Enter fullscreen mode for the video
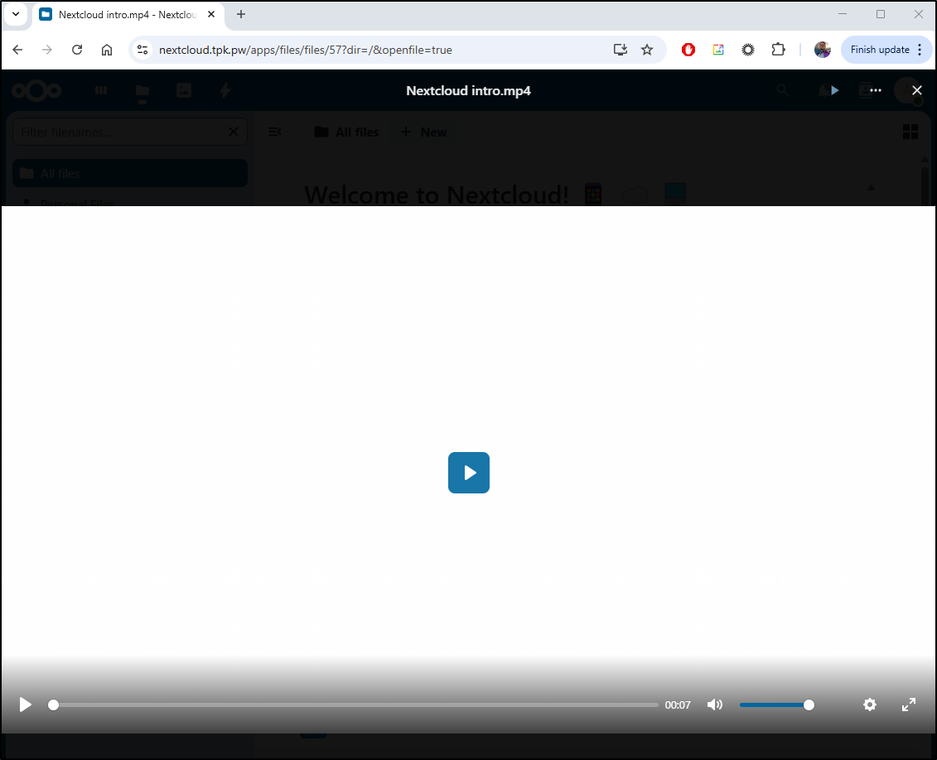 pyautogui.click(x=908, y=705)
